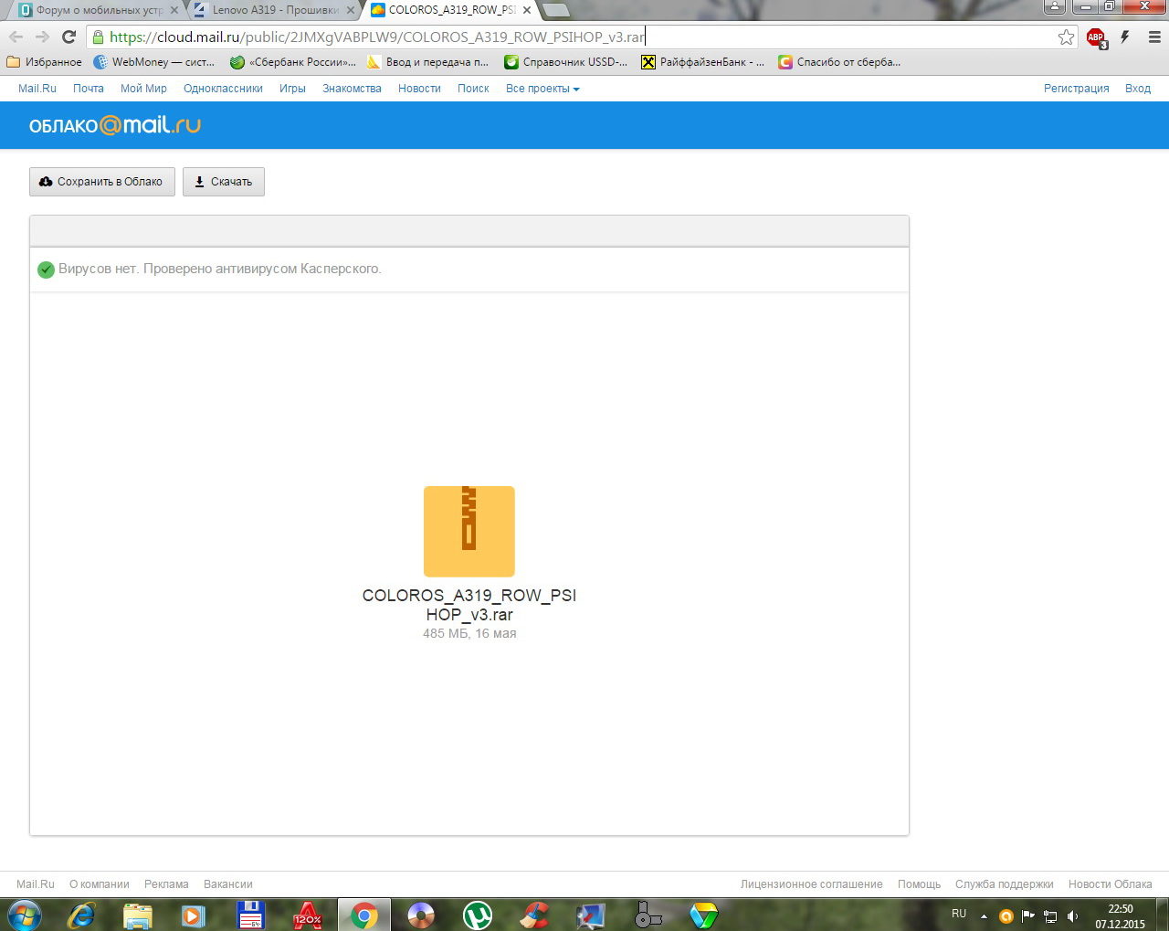Click the Скачать download button

tap(224, 182)
